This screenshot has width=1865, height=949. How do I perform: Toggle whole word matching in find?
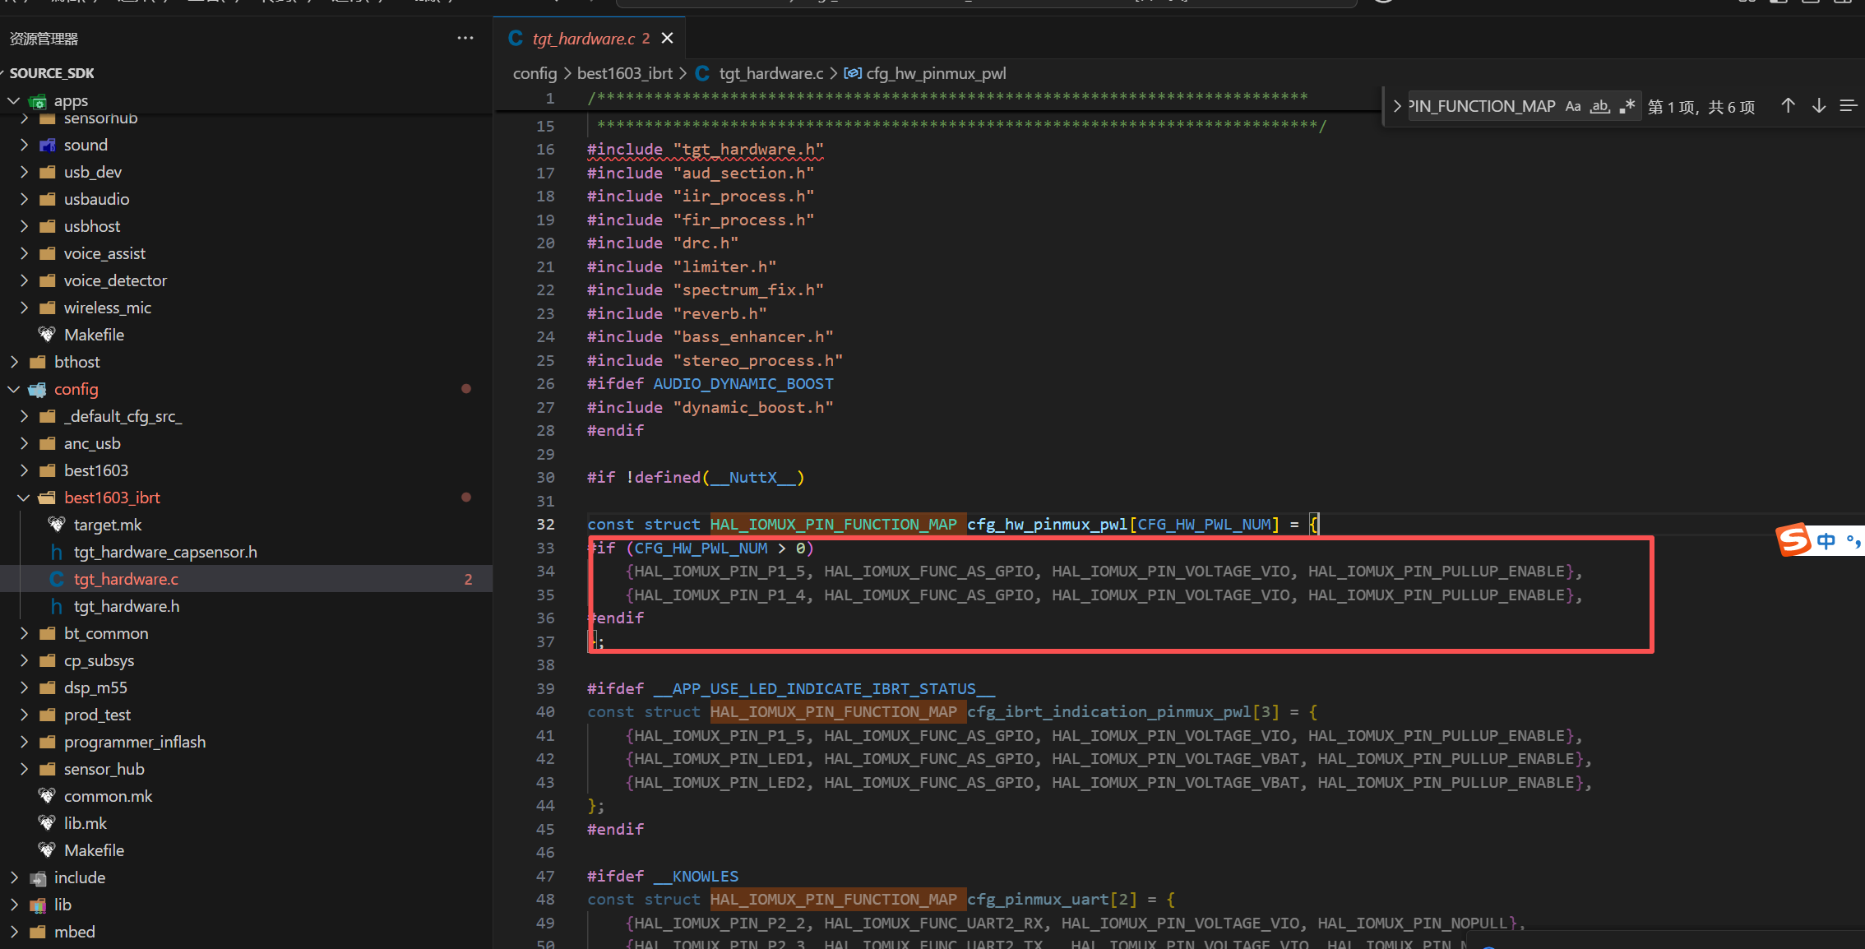(1599, 107)
